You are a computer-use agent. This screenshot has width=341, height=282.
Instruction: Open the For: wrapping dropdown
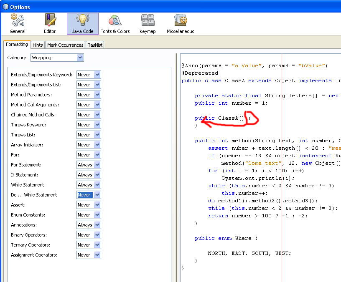(x=89, y=155)
